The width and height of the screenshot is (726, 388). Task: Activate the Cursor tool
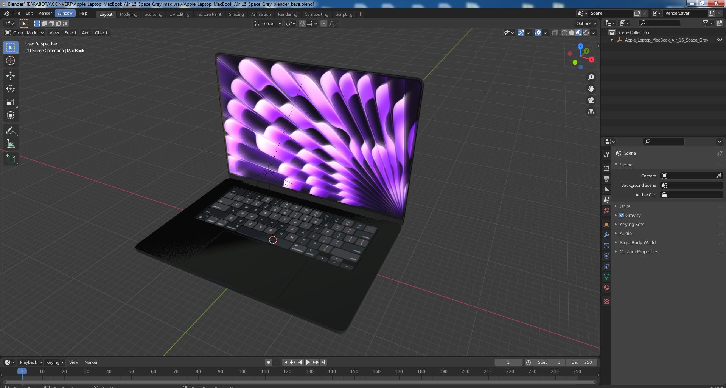(11, 60)
